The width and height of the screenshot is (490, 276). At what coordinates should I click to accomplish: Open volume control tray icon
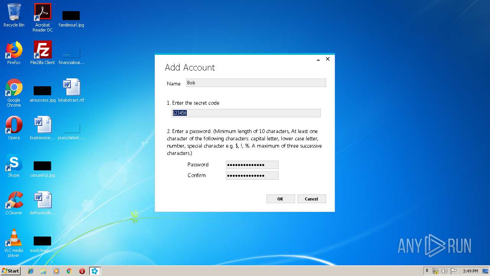click(x=444, y=271)
